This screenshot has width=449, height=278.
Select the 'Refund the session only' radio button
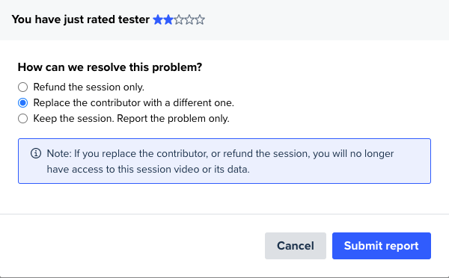coord(23,87)
